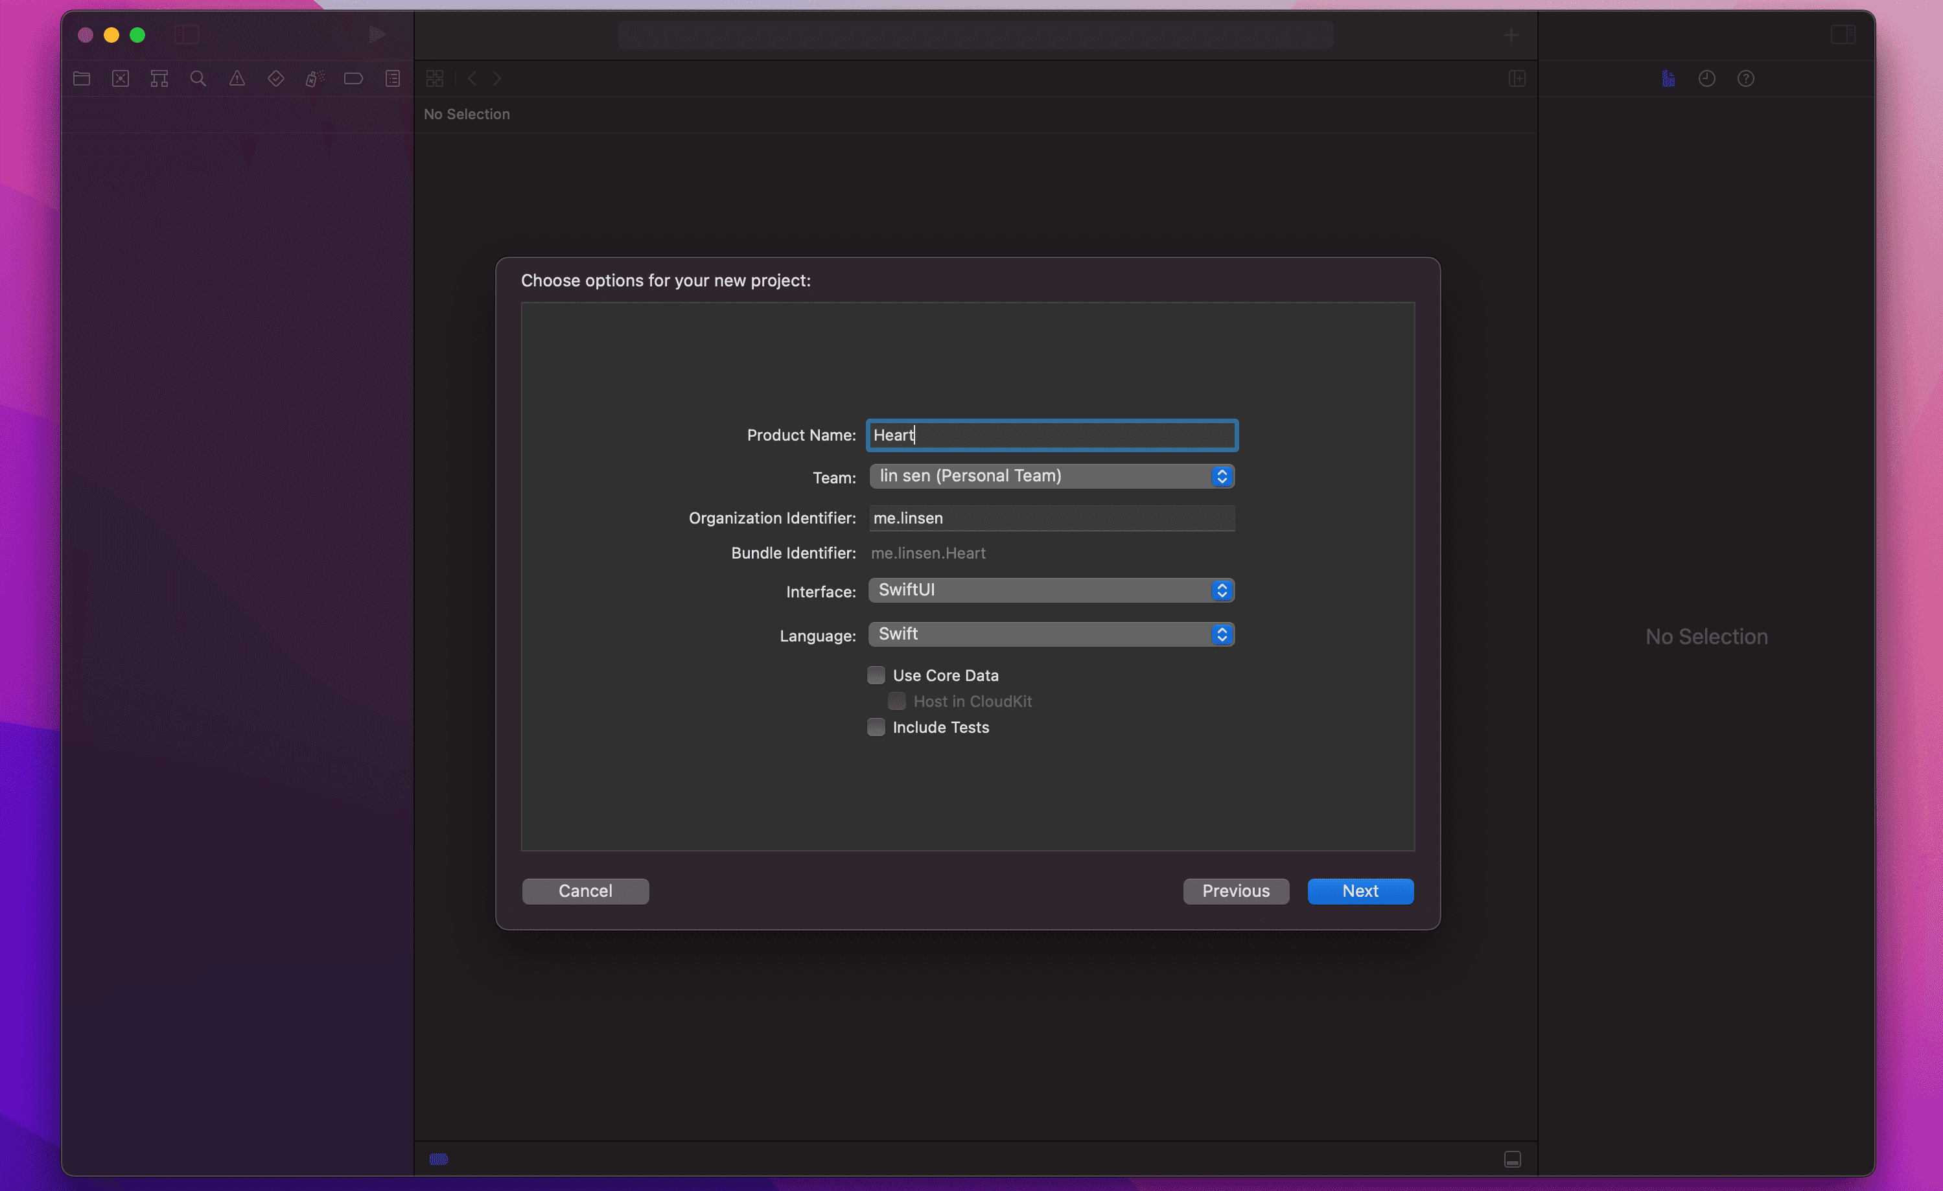Image resolution: width=1943 pixels, height=1191 pixels.
Task: Cancel the new project dialog
Action: point(585,891)
